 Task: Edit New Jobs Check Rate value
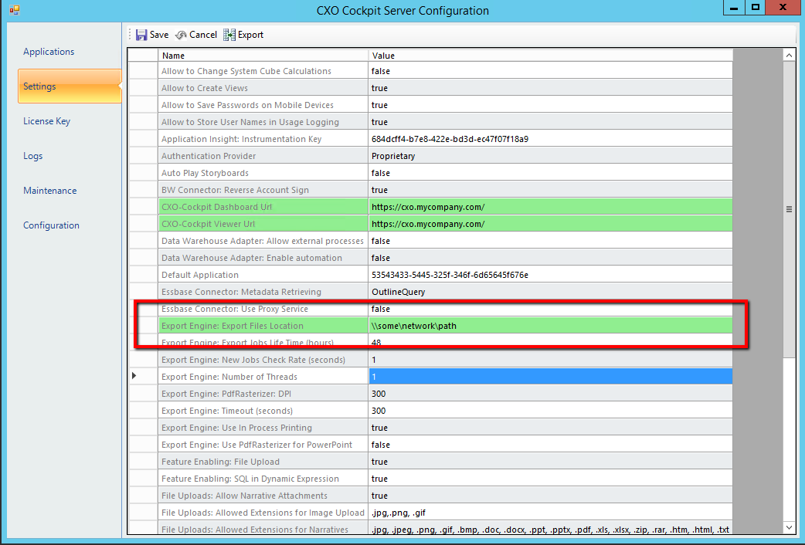550,360
